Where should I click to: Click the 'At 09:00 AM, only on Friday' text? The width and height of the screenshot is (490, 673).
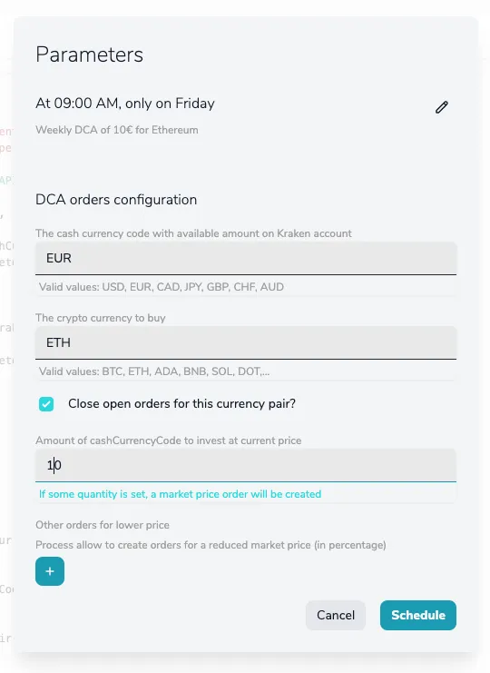[125, 104]
